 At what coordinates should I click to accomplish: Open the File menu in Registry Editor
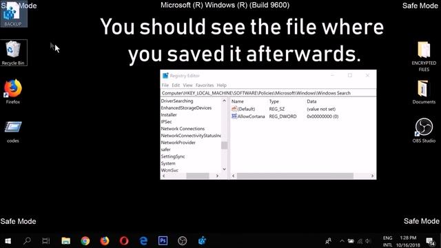165,85
